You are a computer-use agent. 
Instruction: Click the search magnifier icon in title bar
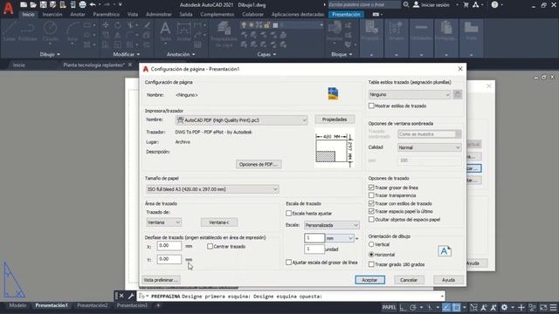click(406, 4)
